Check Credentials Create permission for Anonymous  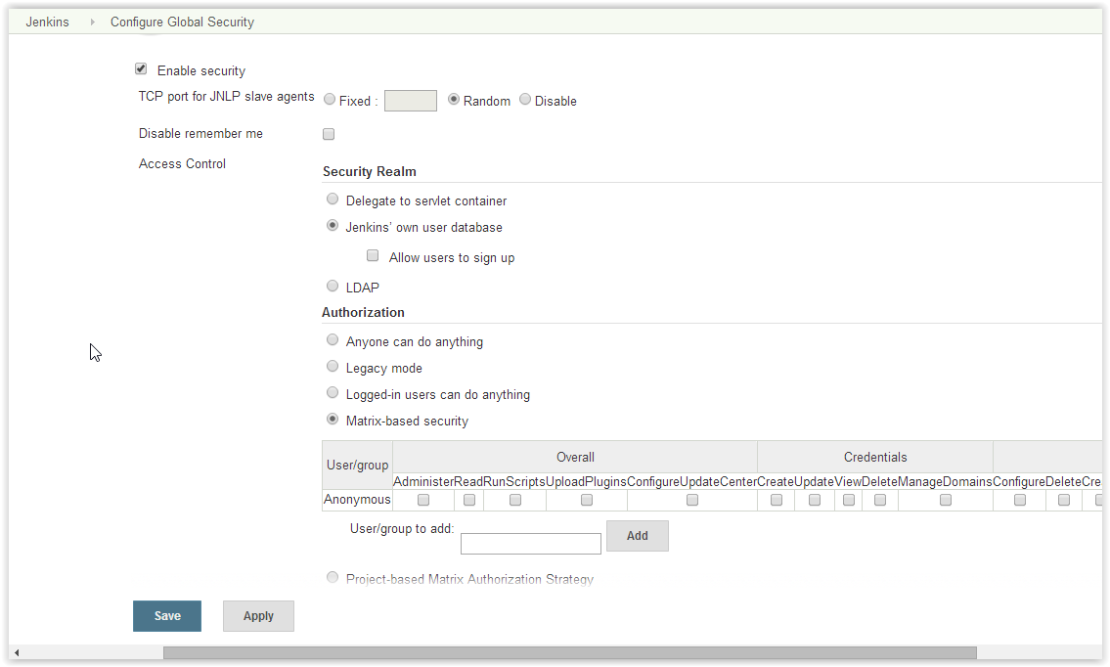pos(777,500)
